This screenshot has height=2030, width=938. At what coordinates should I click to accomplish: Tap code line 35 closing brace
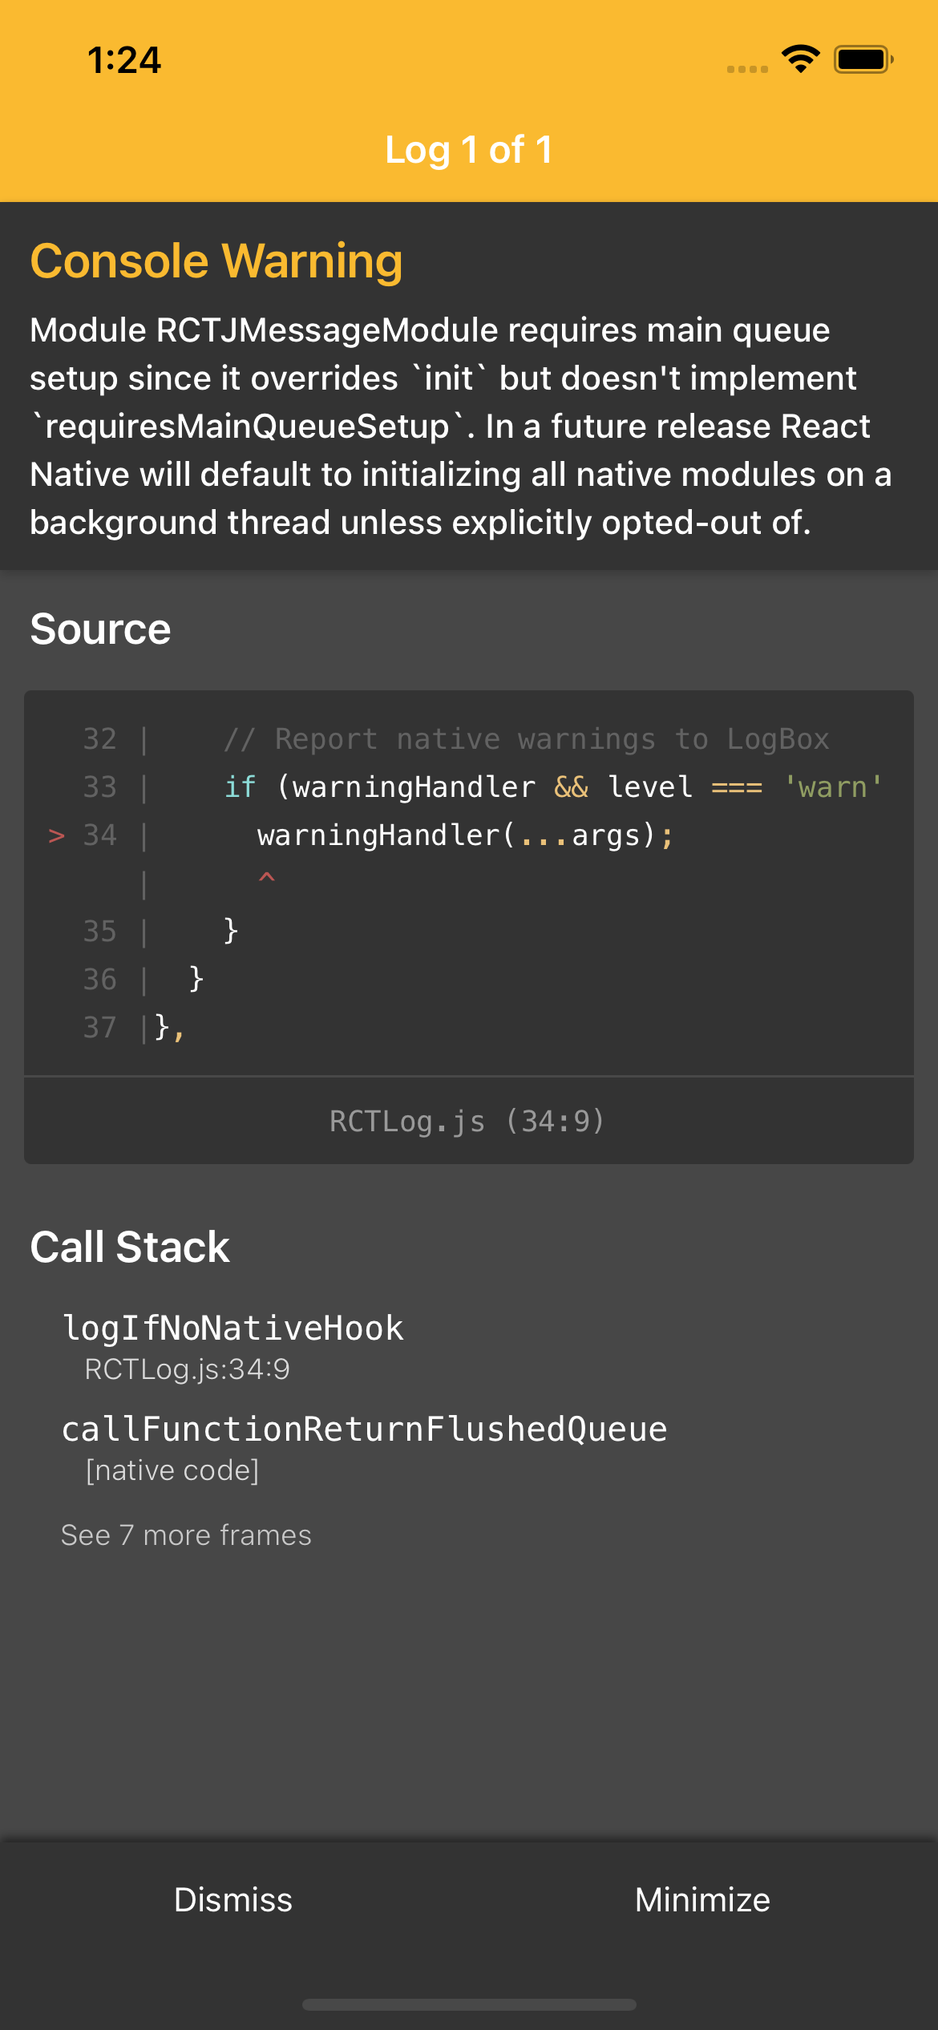231,932
